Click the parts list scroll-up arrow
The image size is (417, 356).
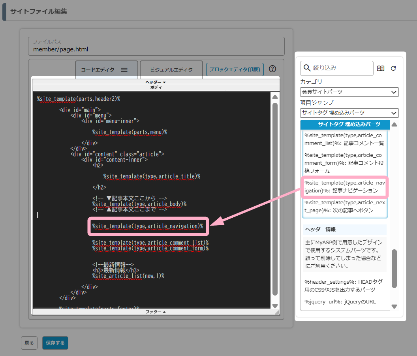tap(394, 125)
